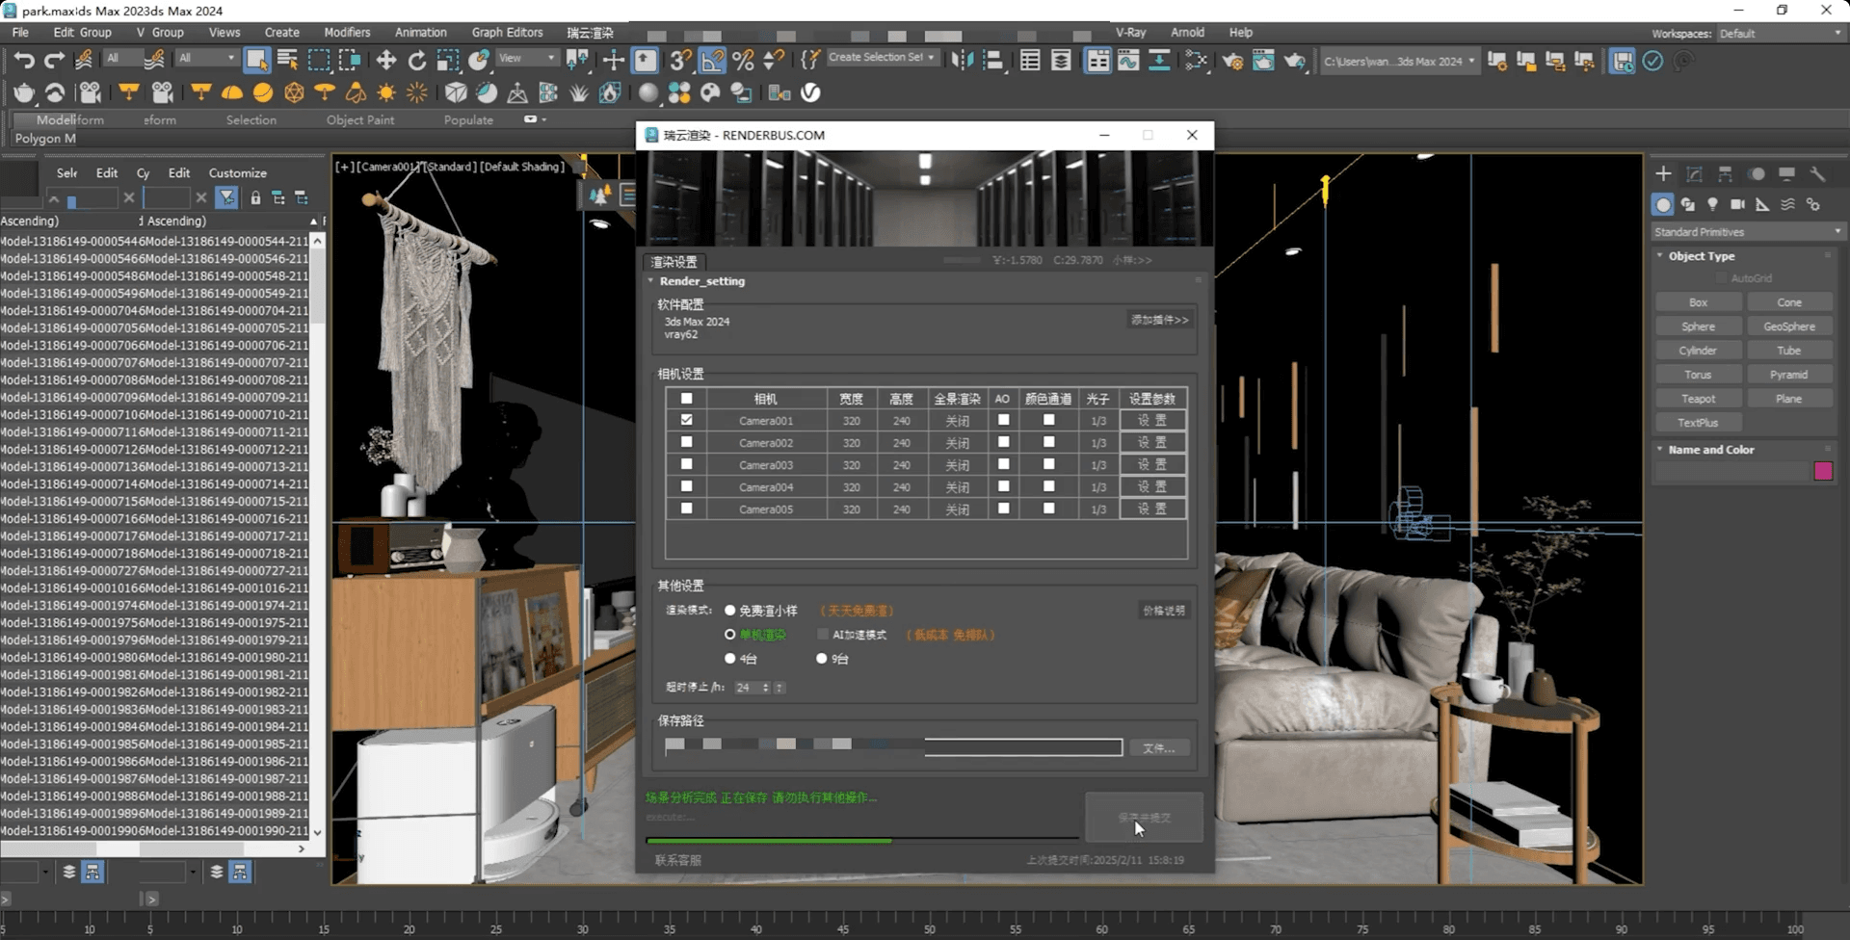Viewport: 1850px width, 940px height.
Task: Select the Helpers category icon
Action: coord(1762,204)
